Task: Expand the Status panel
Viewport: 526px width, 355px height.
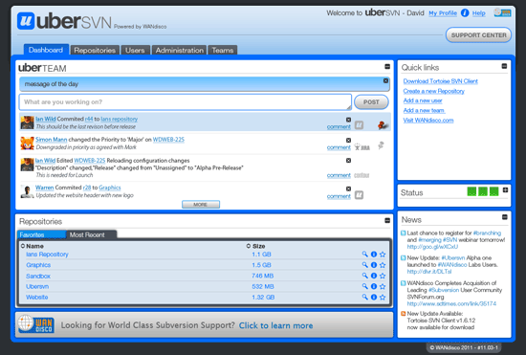Action: click(505, 190)
